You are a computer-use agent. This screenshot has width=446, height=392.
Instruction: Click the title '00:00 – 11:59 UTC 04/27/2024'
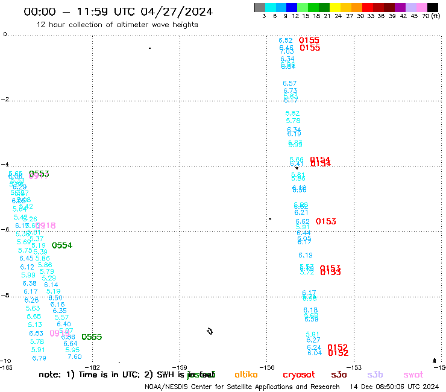pos(118,11)
